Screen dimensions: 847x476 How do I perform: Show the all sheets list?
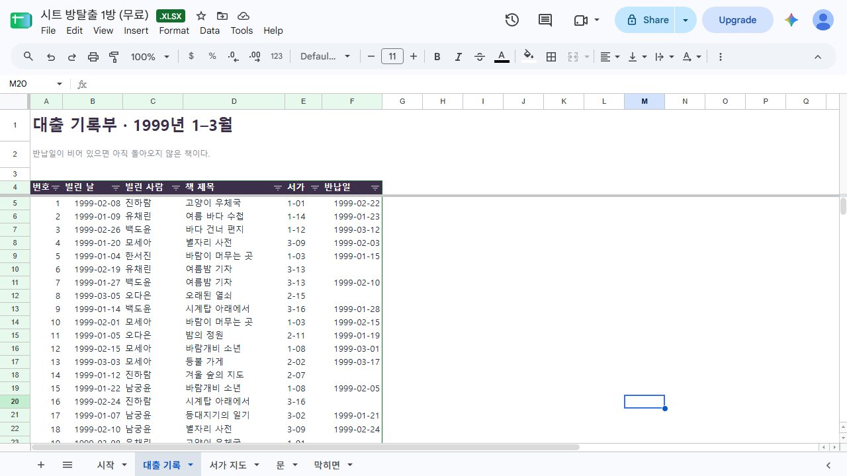[67, 465]
